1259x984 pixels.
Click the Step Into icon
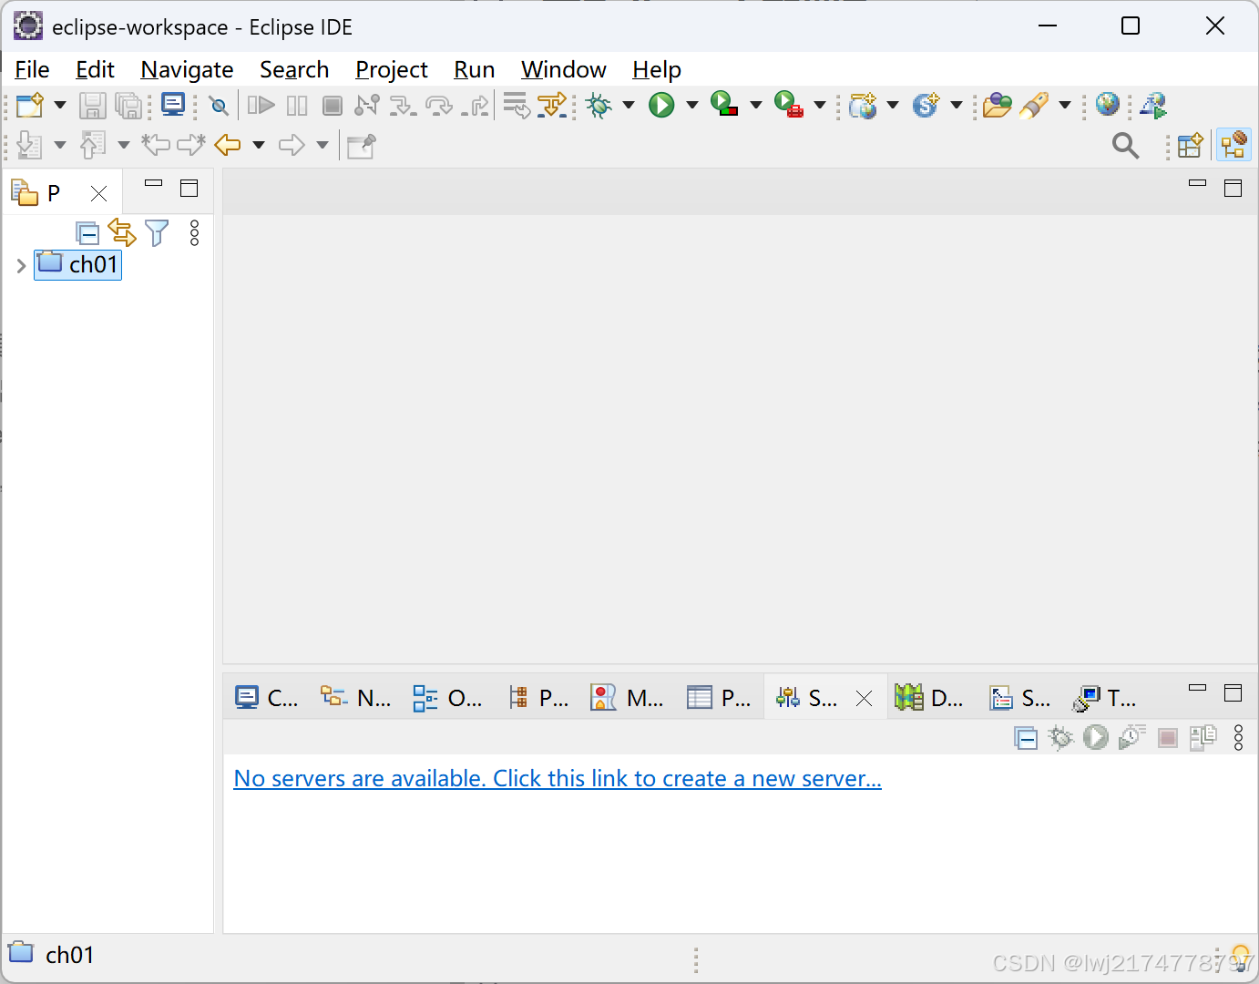(403, 106)
